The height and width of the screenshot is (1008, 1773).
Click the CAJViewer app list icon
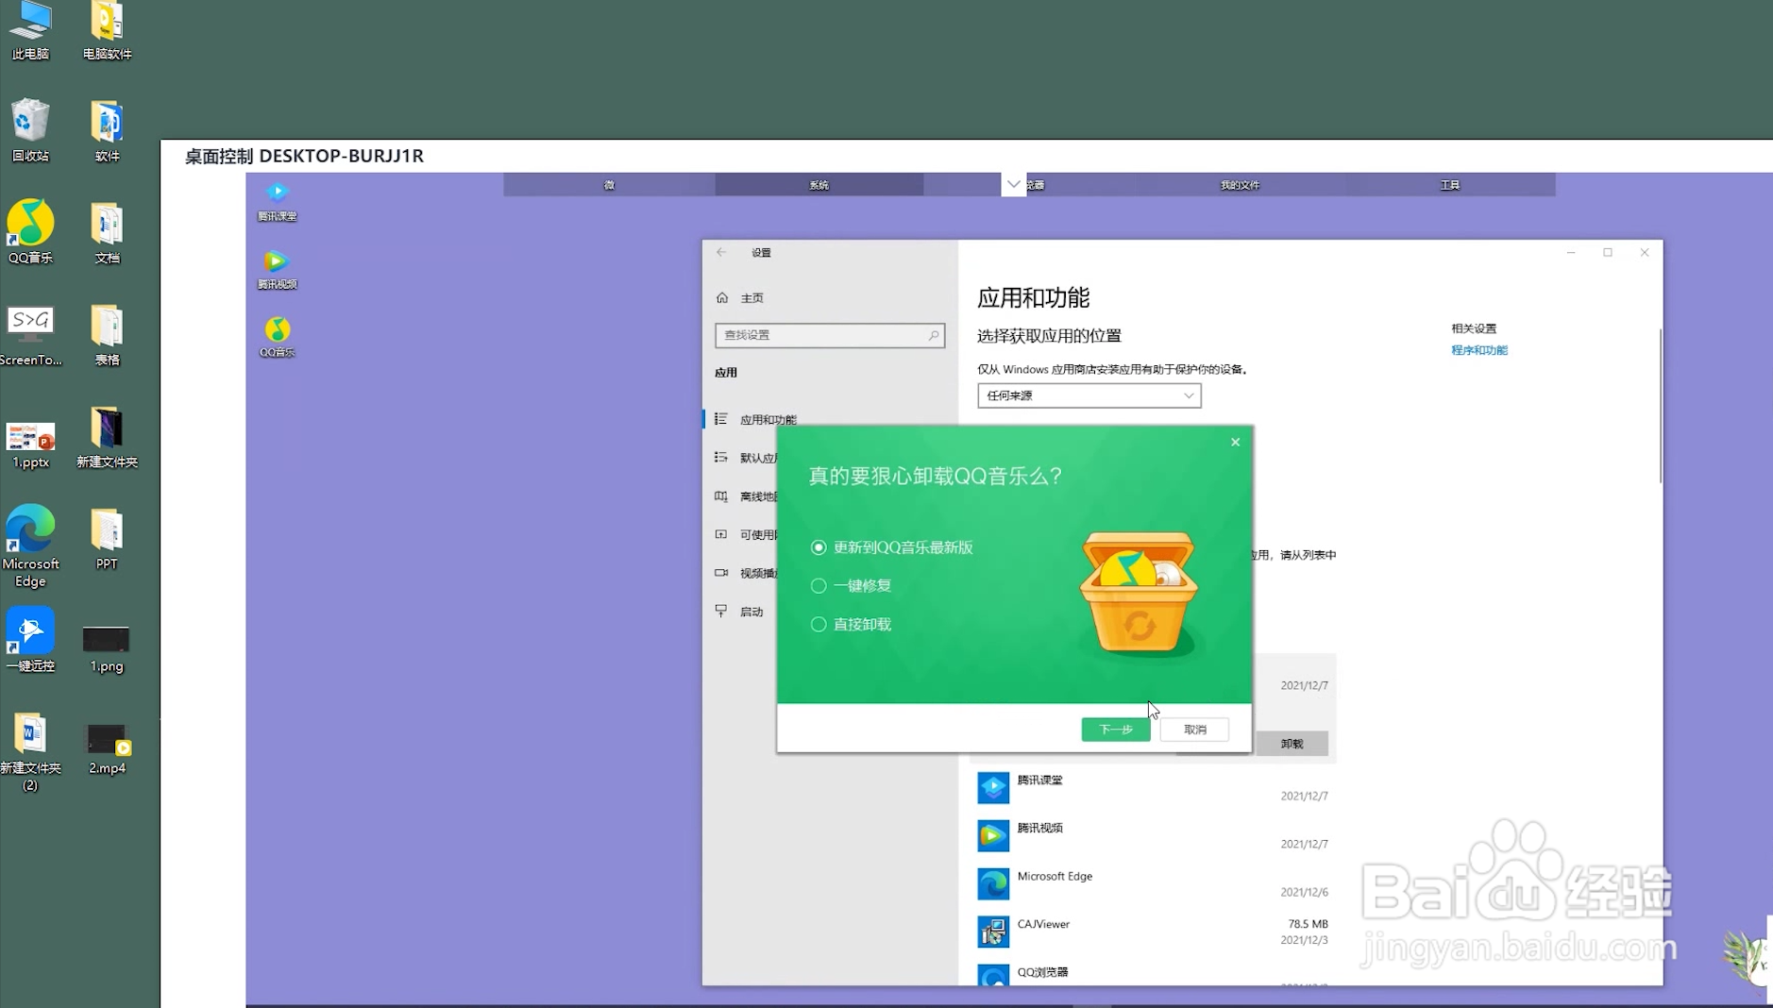pos(993,932)
